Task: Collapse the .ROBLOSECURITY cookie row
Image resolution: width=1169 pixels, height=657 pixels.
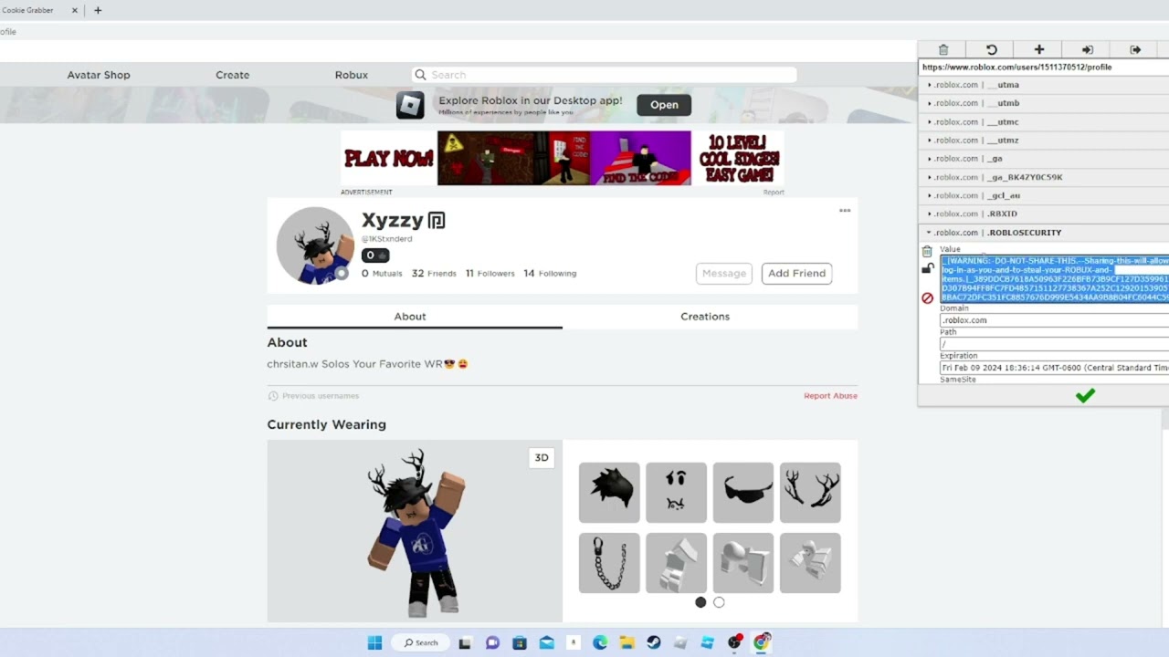Action: click(x=1043, y=233)
